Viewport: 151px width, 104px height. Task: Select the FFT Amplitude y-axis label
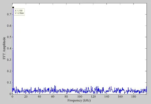(4, 48)
